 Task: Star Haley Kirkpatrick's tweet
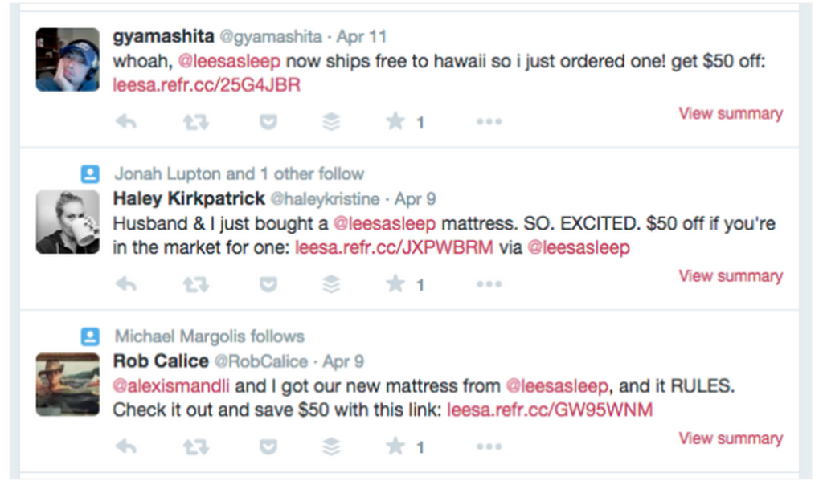(395, 284)
